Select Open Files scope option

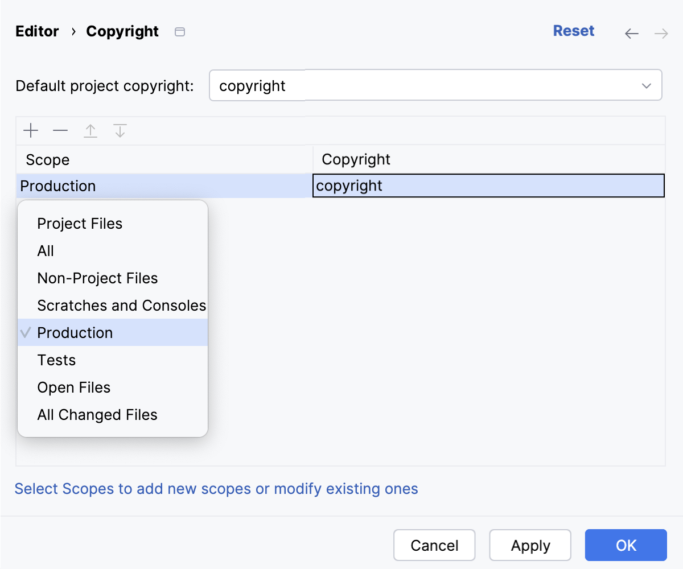click(74, 387)
